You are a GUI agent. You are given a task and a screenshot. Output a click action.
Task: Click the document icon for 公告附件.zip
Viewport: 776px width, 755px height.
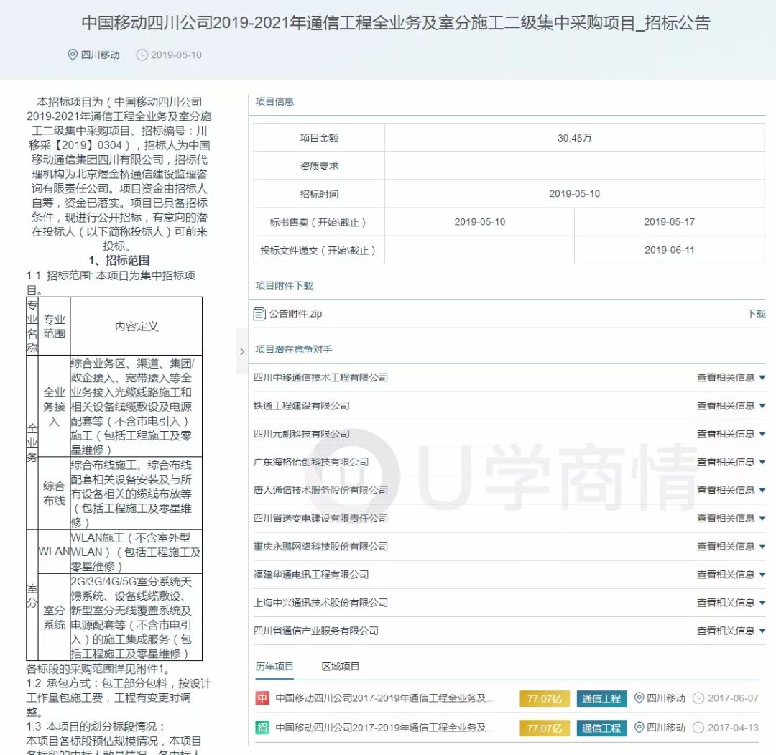coord(259,314)
